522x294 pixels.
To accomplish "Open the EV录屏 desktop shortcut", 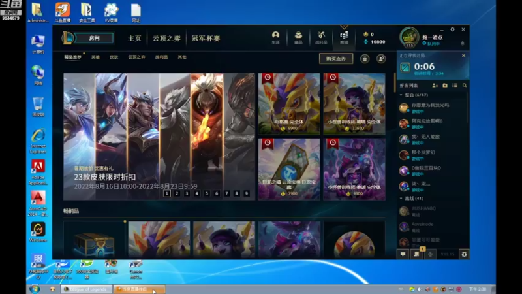I will pyautogui.click(x=111, y=12).
